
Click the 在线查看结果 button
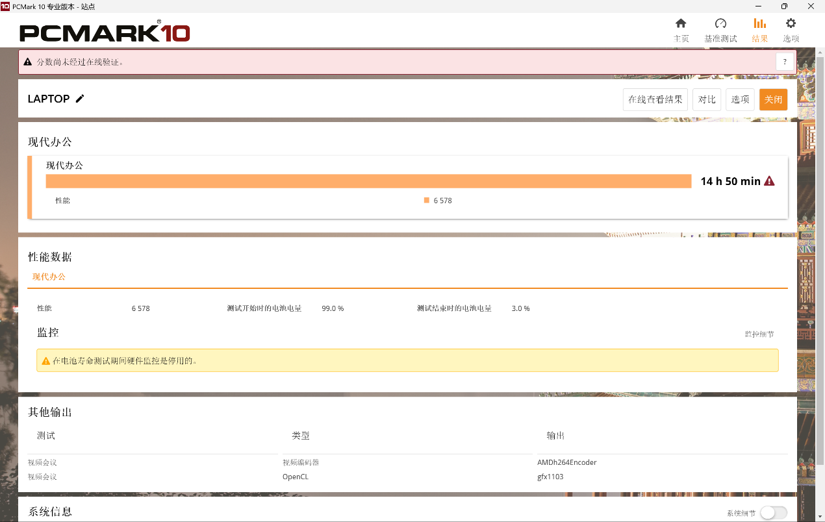(x=655, y=99)
